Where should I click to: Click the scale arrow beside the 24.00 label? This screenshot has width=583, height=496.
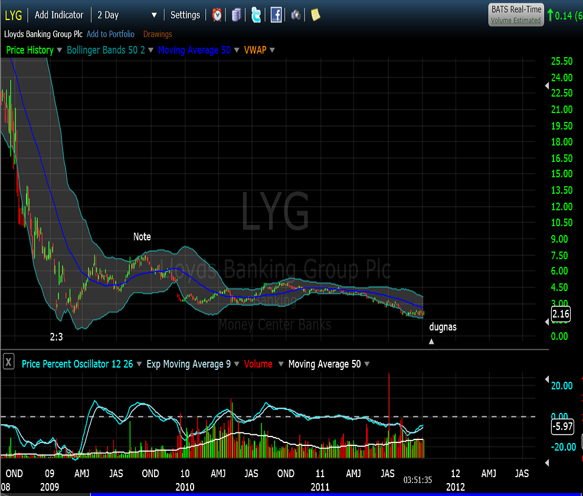547,86
